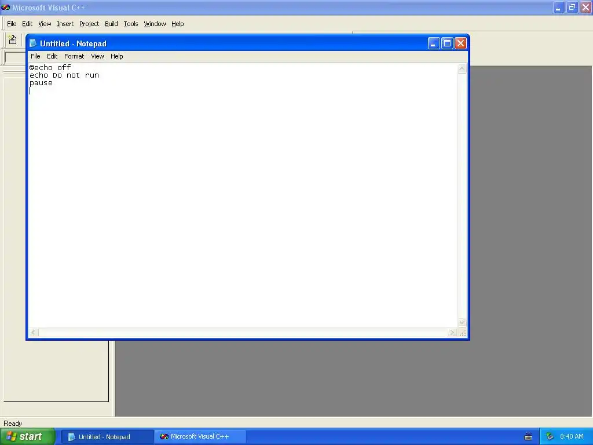The height and width of the screenshot is (445, 593).
Task: Click 'Ready' status bar text in Visual C++
Action: coord(13,424)
